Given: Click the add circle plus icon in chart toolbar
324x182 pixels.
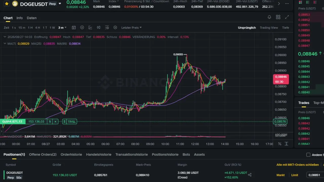Looking at the screenshot, I should [82, 28].
